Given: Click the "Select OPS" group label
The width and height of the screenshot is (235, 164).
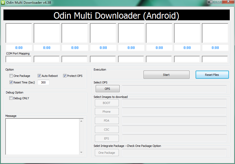Looking at the screenshot, I should click(100, 82).
